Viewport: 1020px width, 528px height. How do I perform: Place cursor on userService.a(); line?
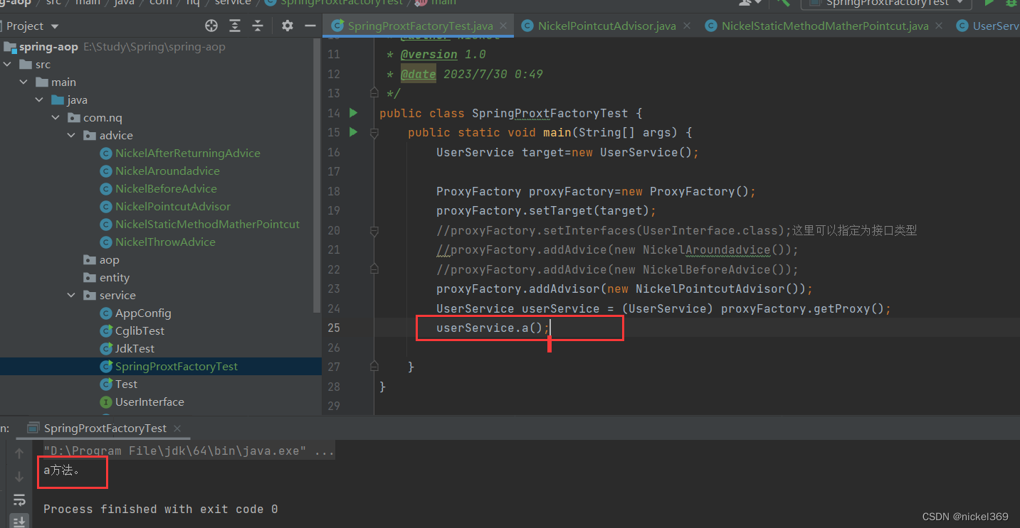point(493,328)
